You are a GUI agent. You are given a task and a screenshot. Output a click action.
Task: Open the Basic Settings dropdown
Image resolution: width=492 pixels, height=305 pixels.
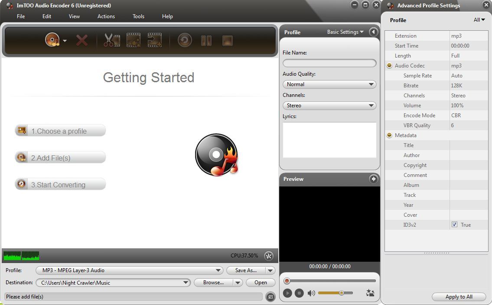[x=345, y=32]
